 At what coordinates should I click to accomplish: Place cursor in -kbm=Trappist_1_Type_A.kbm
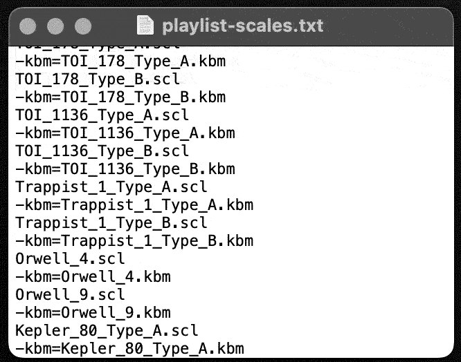[x=134, y=205]
